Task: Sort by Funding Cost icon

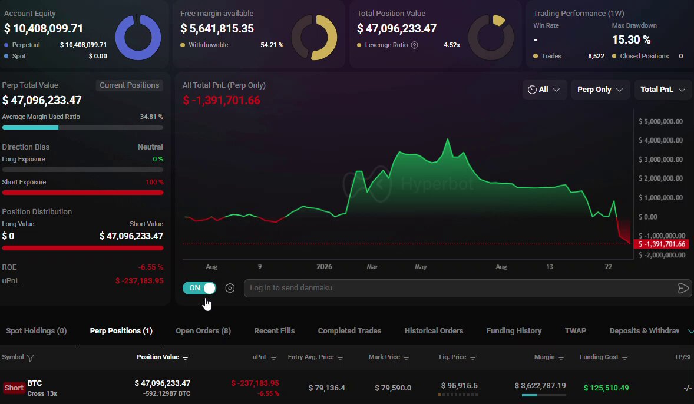Action: pyautogui.click(x=624, y=357)
